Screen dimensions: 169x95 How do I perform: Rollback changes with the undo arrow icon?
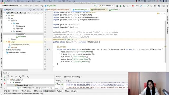pyautogui.click(x=155, y=6)
